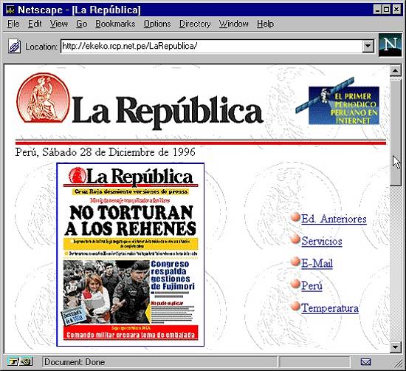
Task: Open mail via the envelope icon
Action: 365,361
